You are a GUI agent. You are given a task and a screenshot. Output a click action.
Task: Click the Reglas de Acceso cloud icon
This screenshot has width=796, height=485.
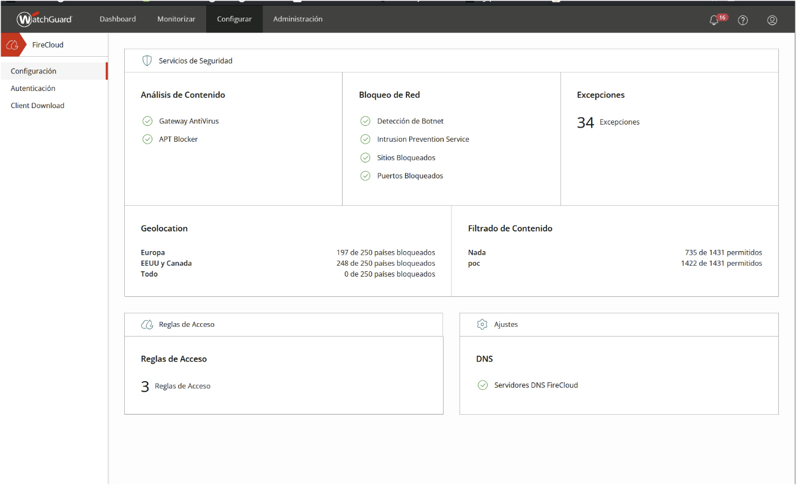pos(147,324)
